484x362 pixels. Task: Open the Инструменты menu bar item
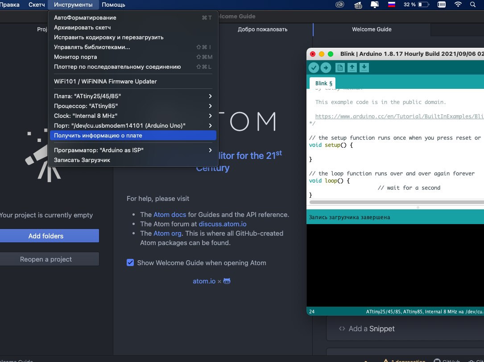pyautogui.click(x=73, y=4)
